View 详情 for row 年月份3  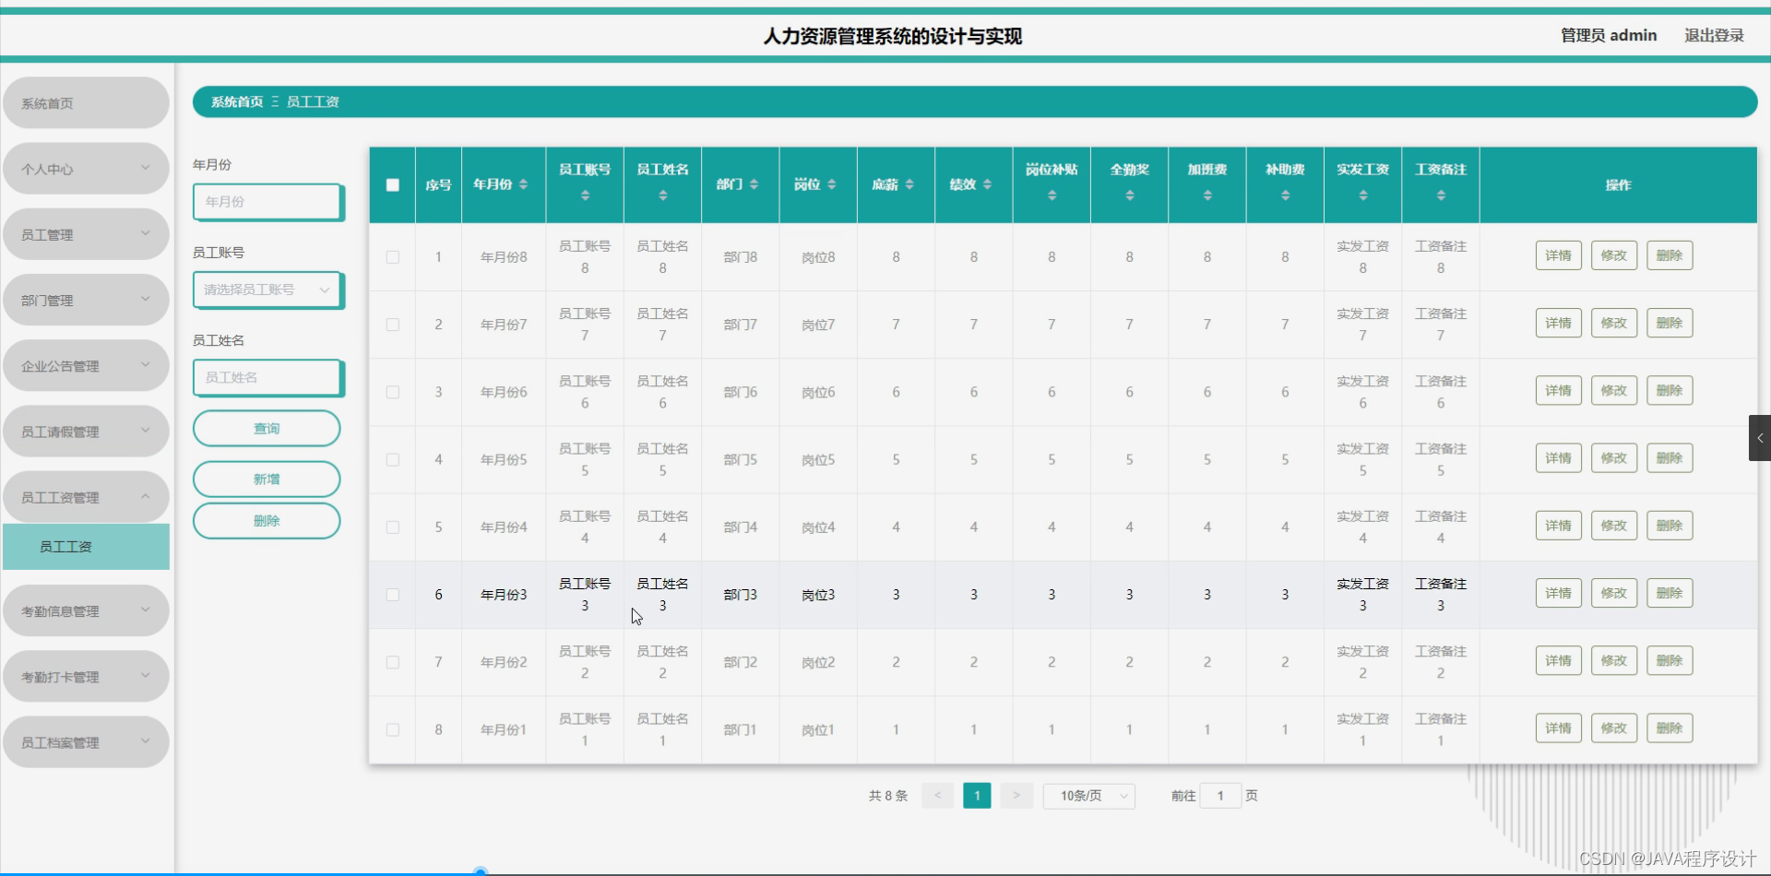pyautogui.click(x=1558, y=593)
